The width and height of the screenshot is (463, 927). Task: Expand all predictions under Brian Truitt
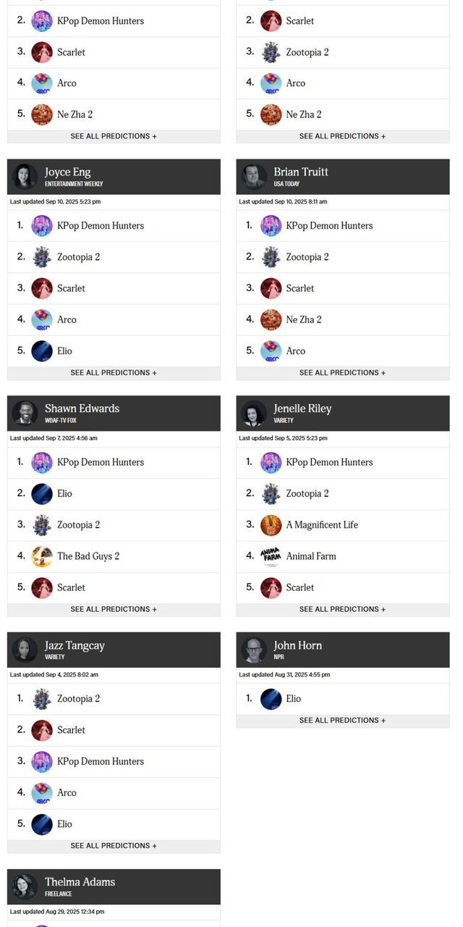click(342, 373)
